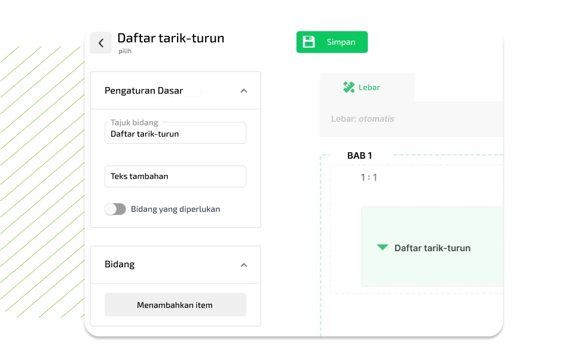The width and height of the screenshot is (587, 364).
Task: Focus the Teks tambahan input field
Action: coord(175,177)
